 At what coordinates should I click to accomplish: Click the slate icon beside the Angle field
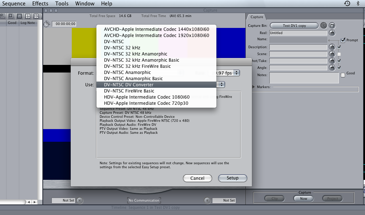pyautogui.click(x=332, y=67)
